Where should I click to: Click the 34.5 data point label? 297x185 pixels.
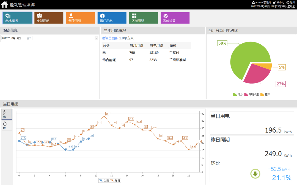click(131, 119)
